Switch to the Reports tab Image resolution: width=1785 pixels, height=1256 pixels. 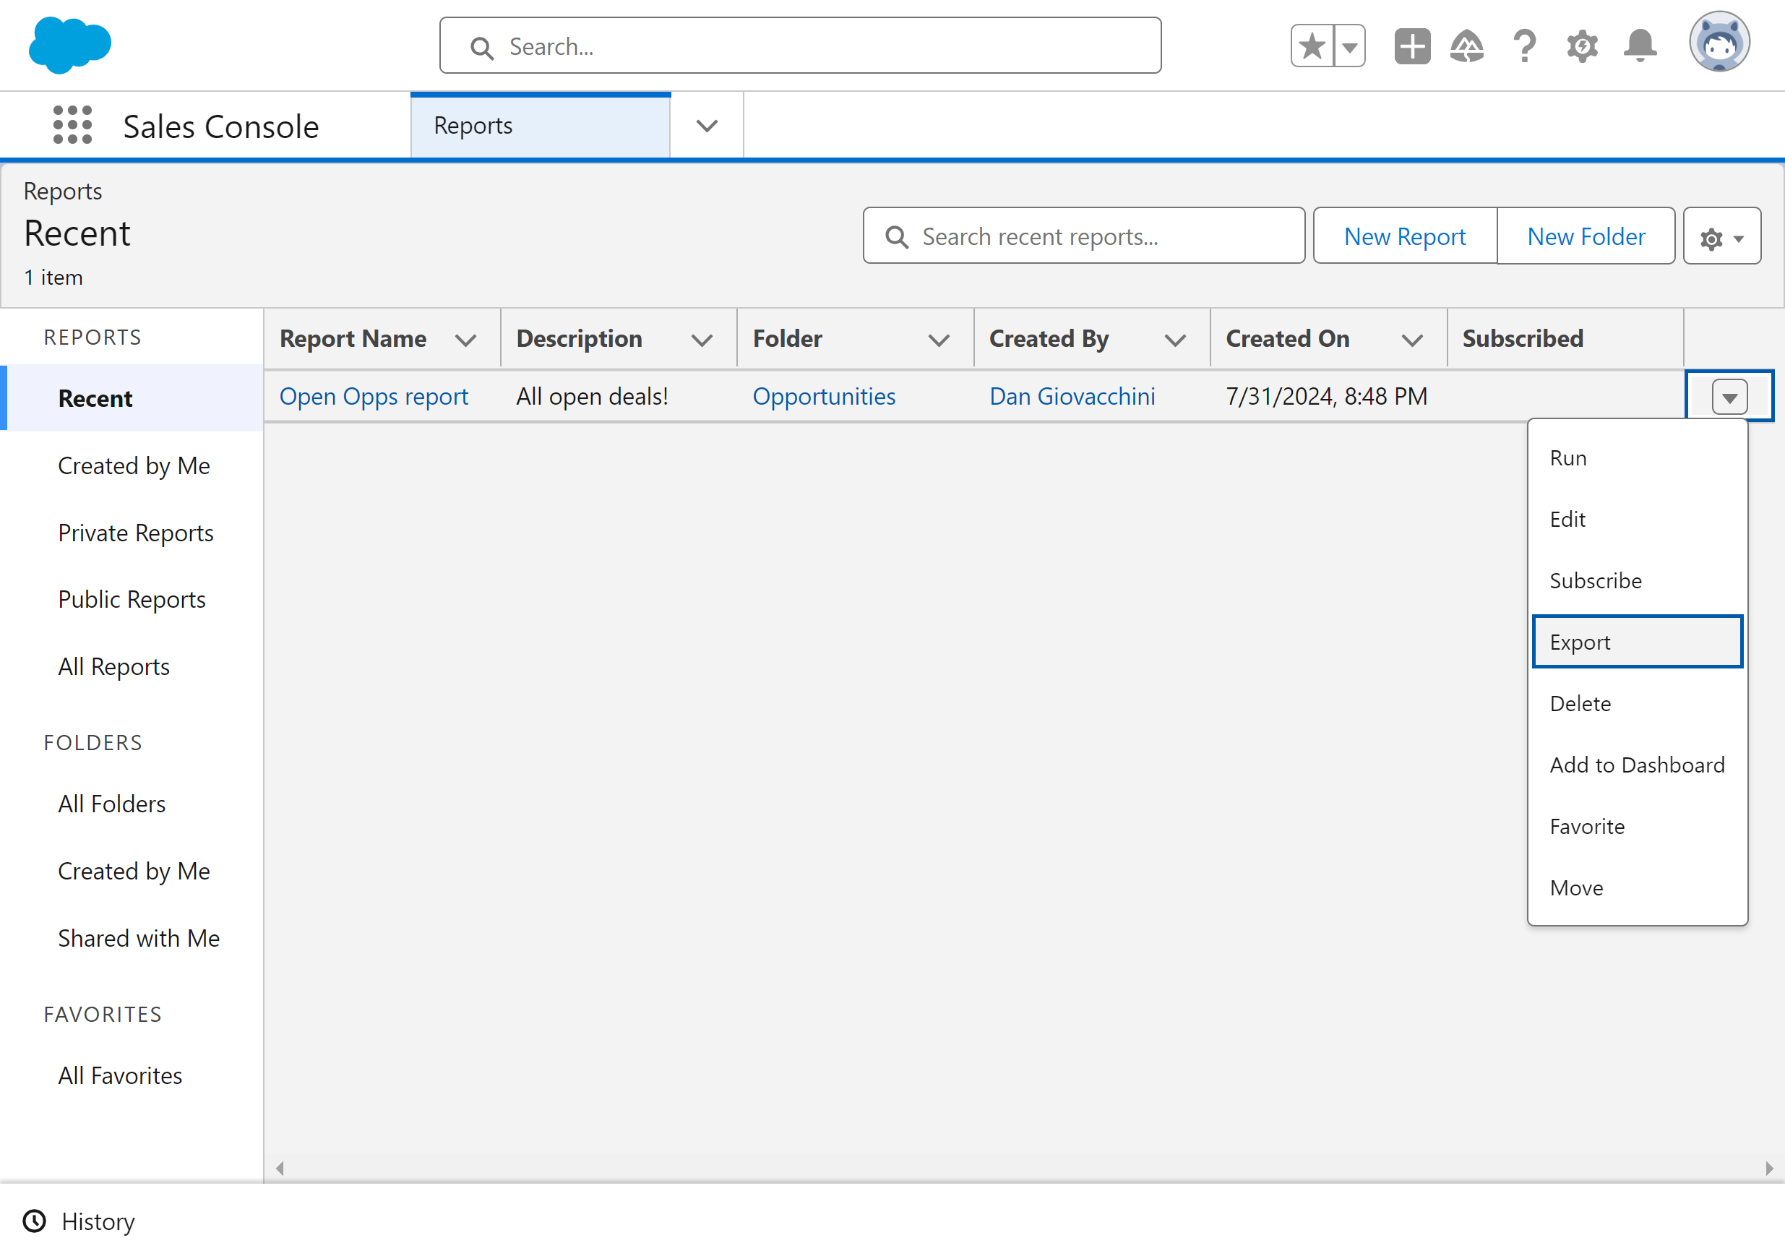tap(541, 126)
